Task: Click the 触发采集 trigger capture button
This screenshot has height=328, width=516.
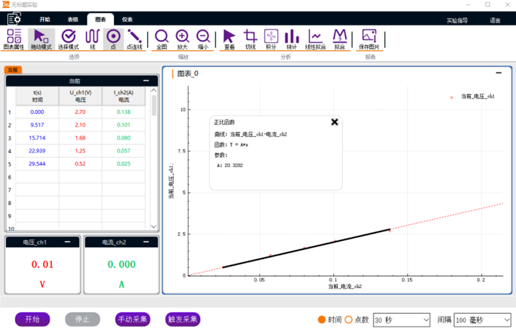Action: [183, 319]
